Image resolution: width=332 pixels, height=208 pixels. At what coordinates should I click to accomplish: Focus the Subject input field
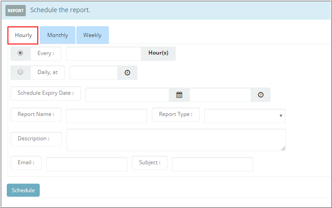(x=213, y=164)
